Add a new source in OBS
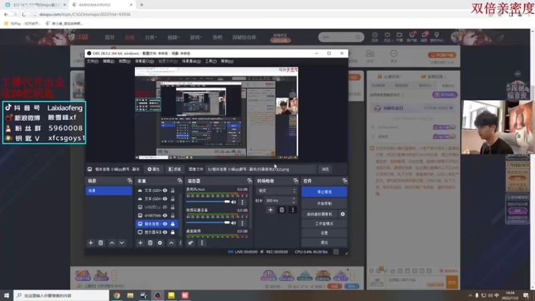 click(x=140, y=243)
